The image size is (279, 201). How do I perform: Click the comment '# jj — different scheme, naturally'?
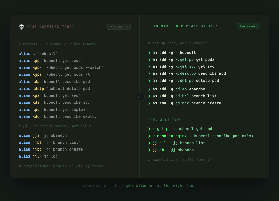55,126
